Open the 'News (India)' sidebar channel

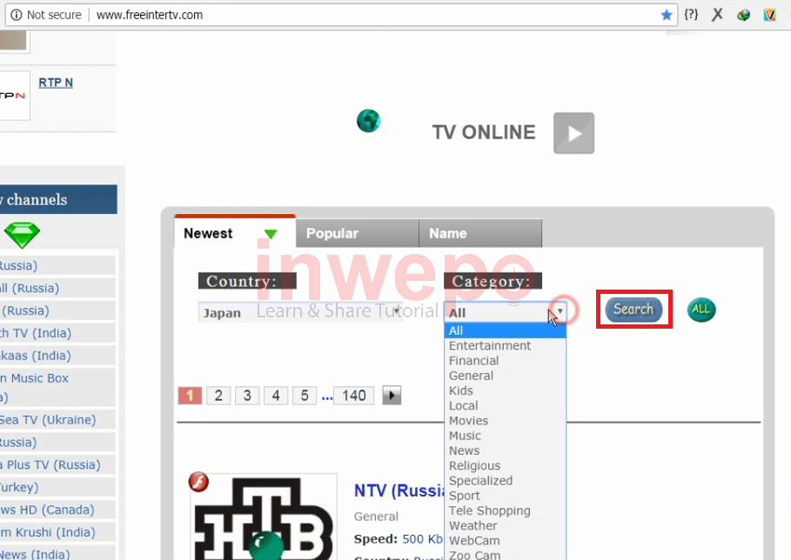35,554
